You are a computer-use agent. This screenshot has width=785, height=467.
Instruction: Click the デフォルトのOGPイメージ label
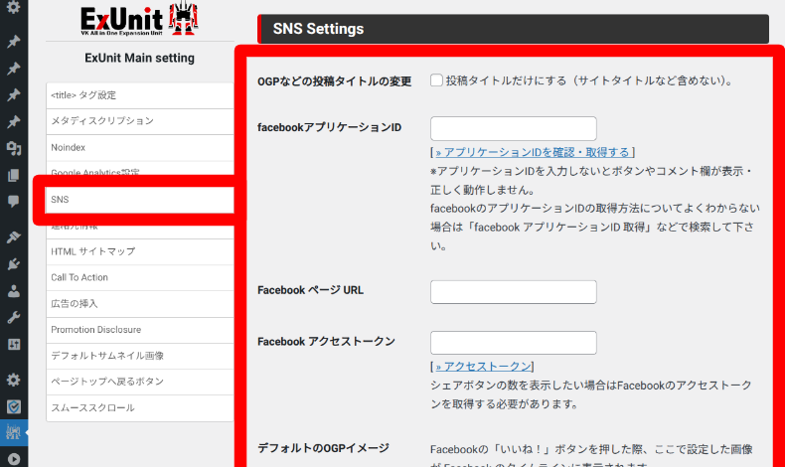point(323,448)
